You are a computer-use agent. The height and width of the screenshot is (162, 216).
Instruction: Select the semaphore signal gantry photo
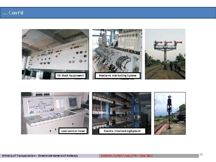click(165, 54)
